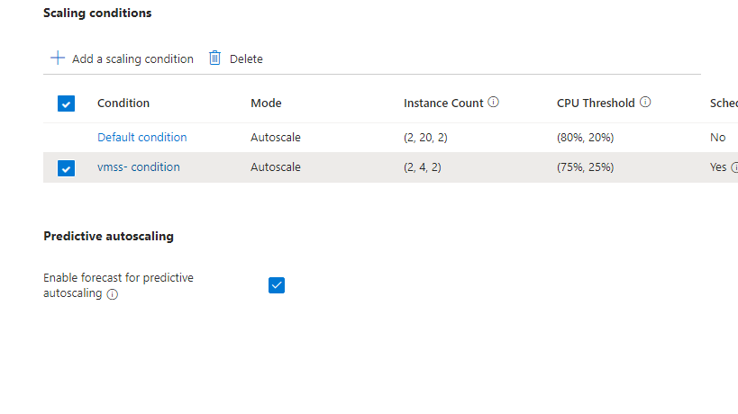This screenshot has width=738, height=414.
Task: Click the Delete button label
Action: point(246,59)
